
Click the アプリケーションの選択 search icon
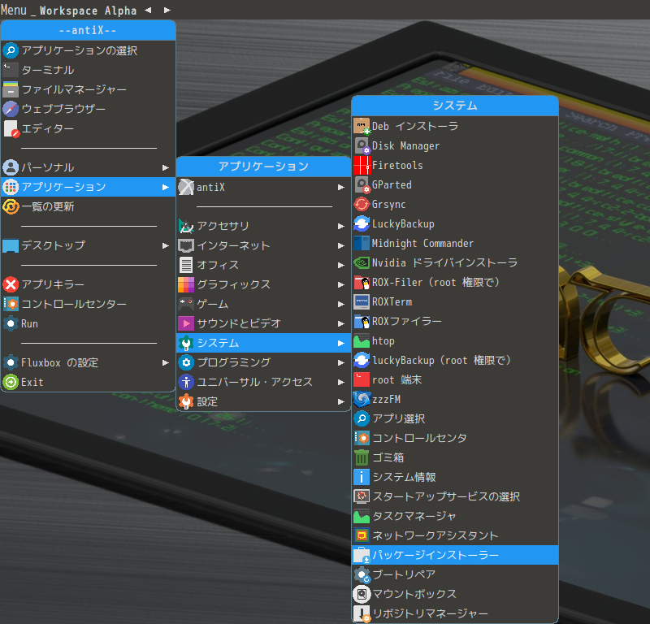[11, 50]
